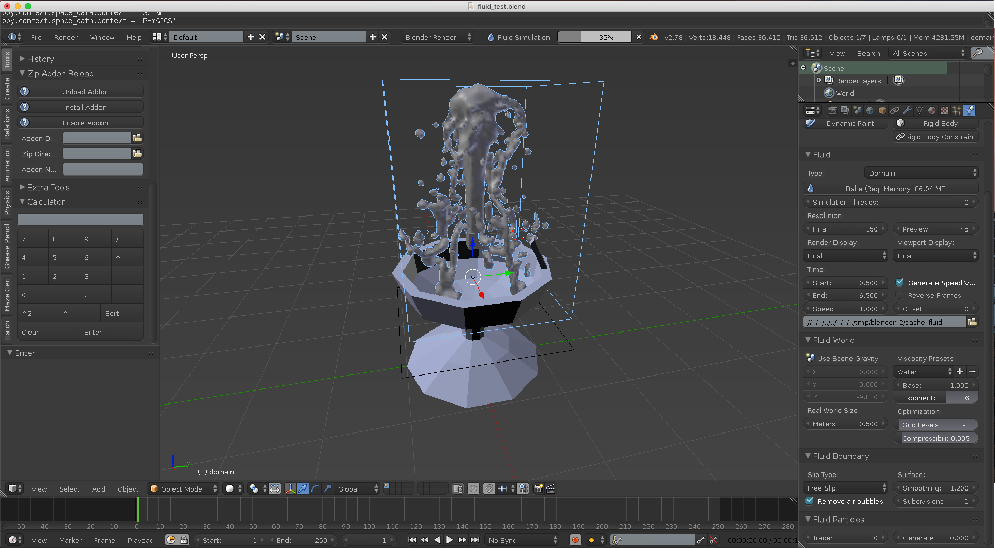Viewport: 995px width, 548px height.
Task: Browse for fluid cache folder
Action: click(x=972, y=322)
